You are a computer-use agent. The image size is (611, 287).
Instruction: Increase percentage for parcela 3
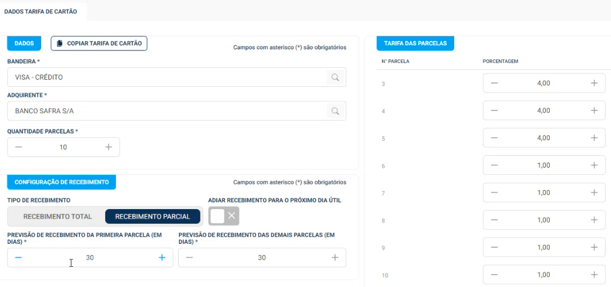coord(594,83)
